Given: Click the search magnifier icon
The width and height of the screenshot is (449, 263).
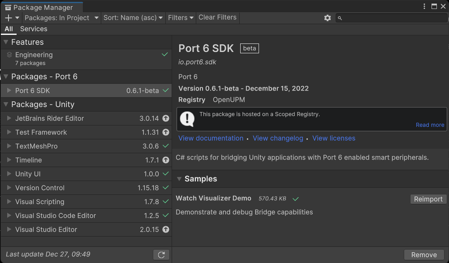Looking at the screenshot, I should (x=340, y=18).
